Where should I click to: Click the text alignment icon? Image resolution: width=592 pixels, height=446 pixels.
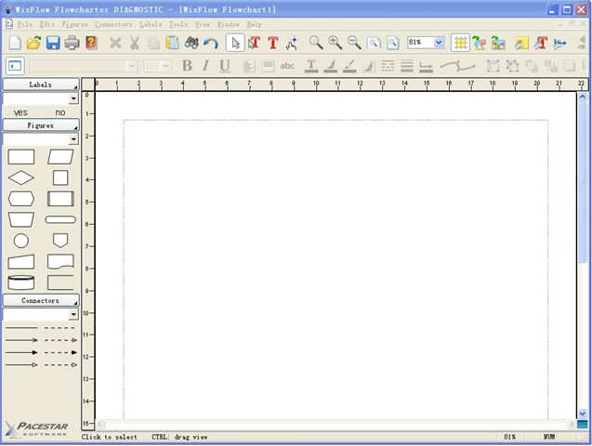pos(248,66)
